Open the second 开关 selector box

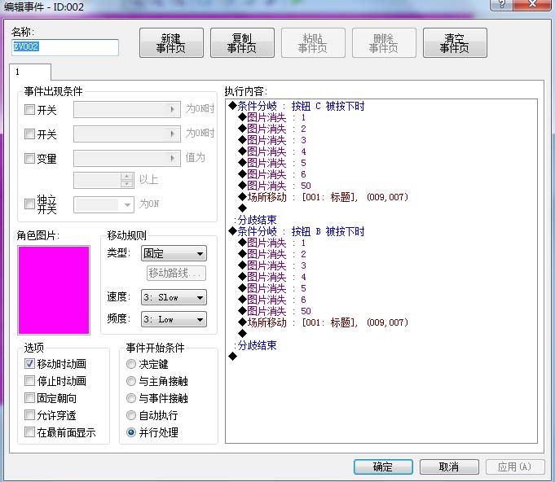click(x=127, y=134)
